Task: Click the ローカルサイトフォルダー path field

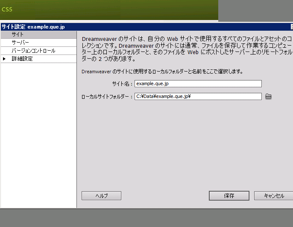Action: 198,97
